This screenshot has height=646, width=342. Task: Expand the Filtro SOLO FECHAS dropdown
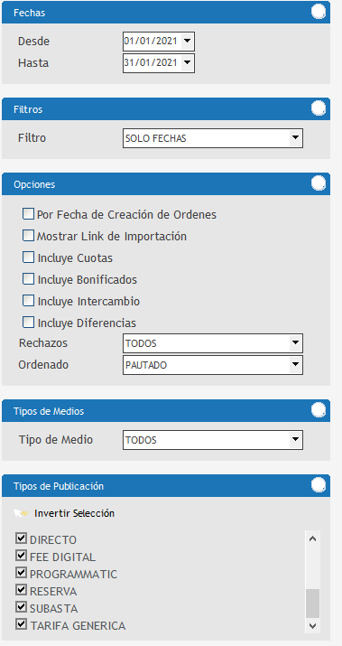[x=295, y=138]
